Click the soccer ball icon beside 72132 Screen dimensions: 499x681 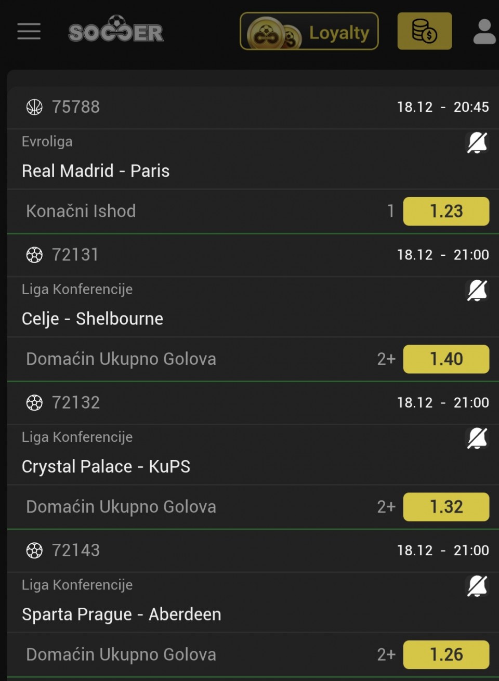[34, 402]
